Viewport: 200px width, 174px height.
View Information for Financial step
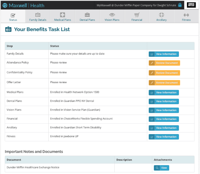[x=164, y=119]
